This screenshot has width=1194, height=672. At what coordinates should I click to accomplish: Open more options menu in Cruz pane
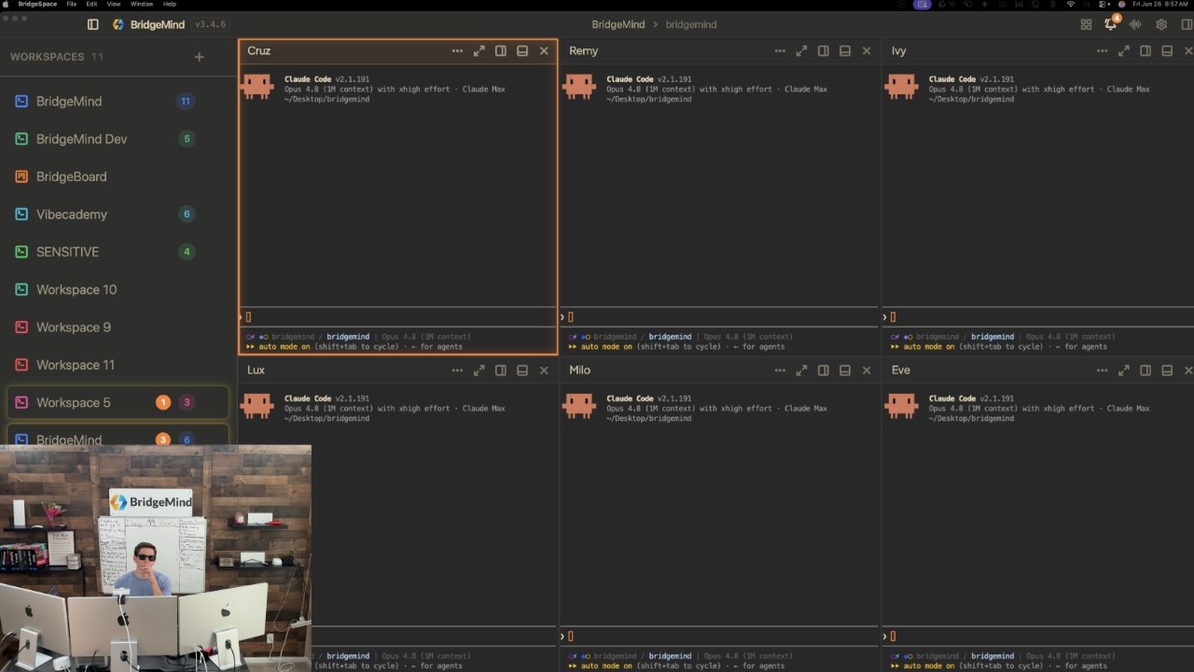(457, 51)
